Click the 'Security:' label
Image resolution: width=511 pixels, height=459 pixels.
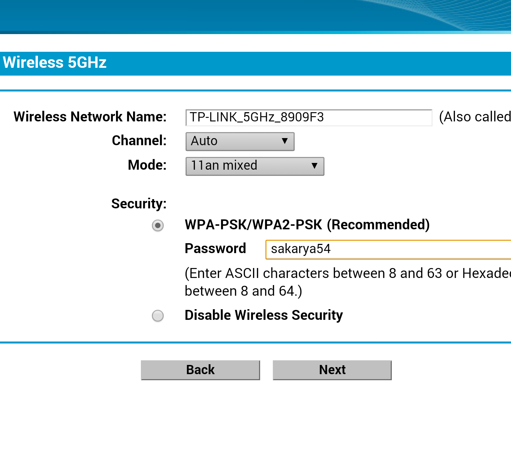pyautogui.click(x=139, y=204)
